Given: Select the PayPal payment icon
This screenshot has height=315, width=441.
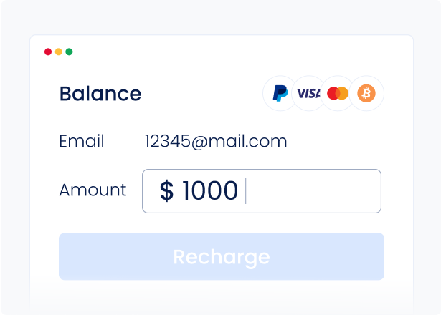Looking at the screenshot, I should click(x=280, y=93).
